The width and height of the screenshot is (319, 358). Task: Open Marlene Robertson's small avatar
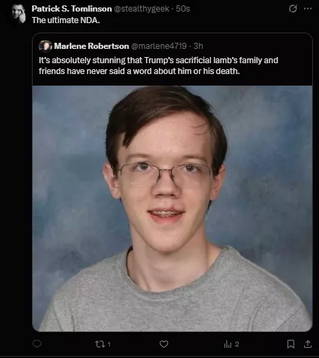[45, 46]
